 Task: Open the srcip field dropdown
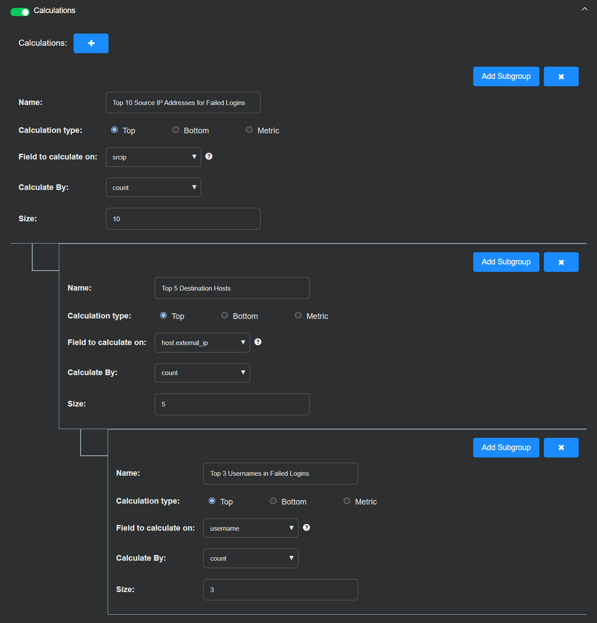click(153, 157)
